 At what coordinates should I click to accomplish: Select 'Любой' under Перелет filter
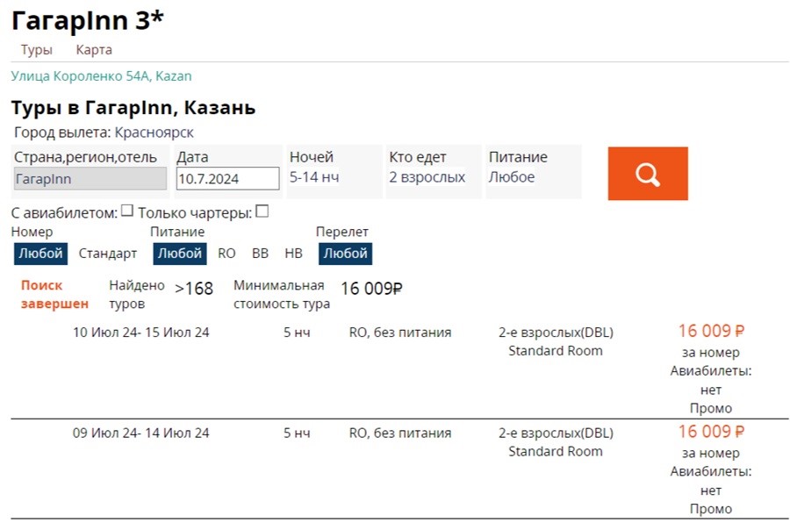click(345, 254)
